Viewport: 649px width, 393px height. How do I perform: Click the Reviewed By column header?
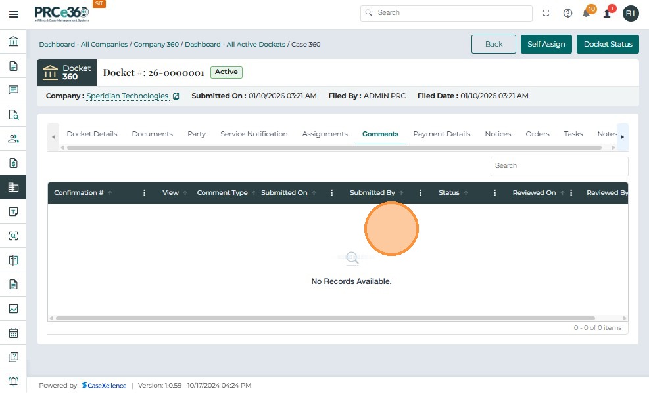click(607, 193)
